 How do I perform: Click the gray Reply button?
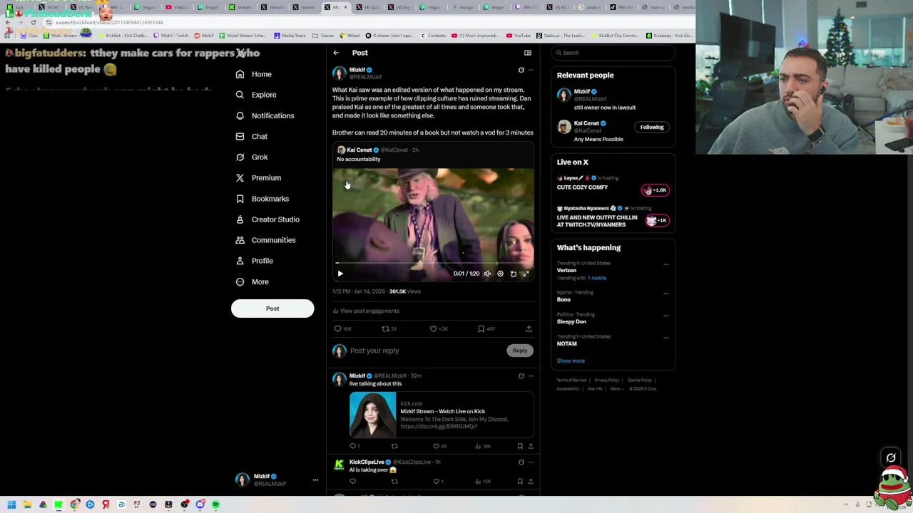click(520, 351)
